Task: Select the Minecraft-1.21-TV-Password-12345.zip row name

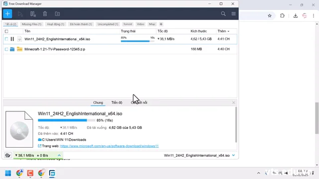Action: click(x=55, y=49)
